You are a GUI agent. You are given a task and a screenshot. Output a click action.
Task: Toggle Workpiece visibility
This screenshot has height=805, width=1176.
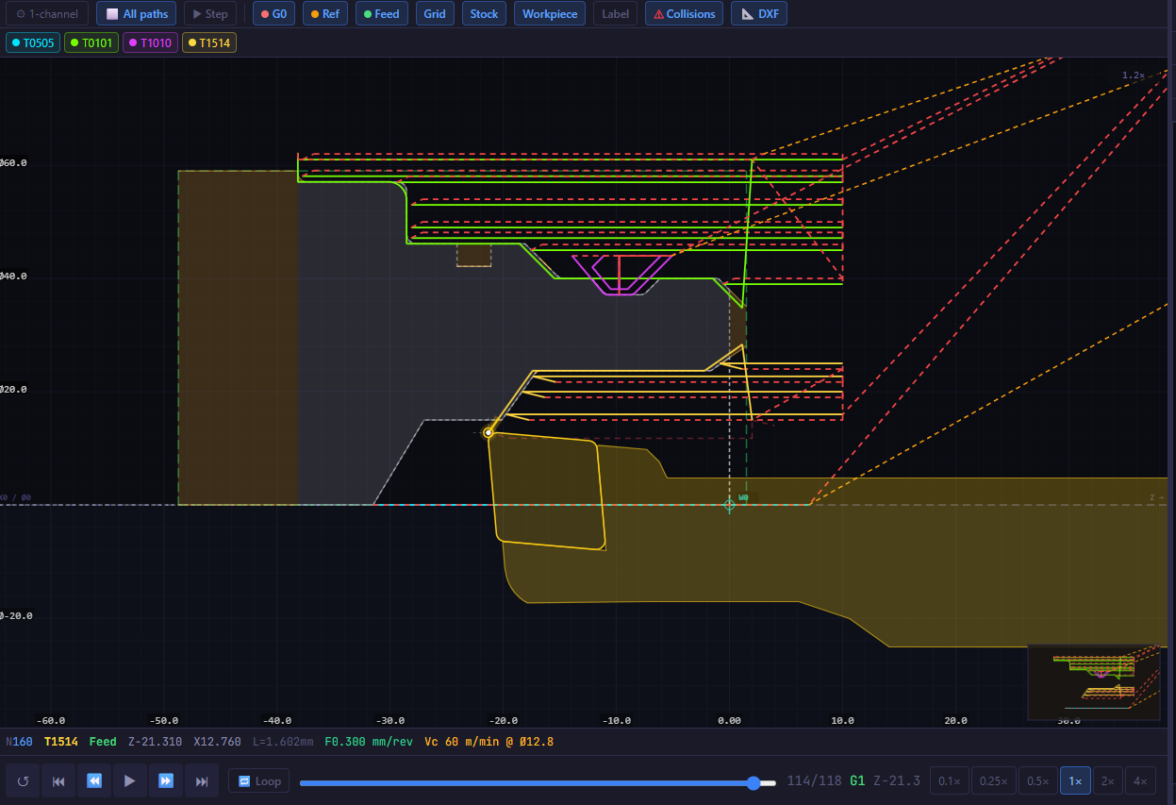(x=550, y=14)
